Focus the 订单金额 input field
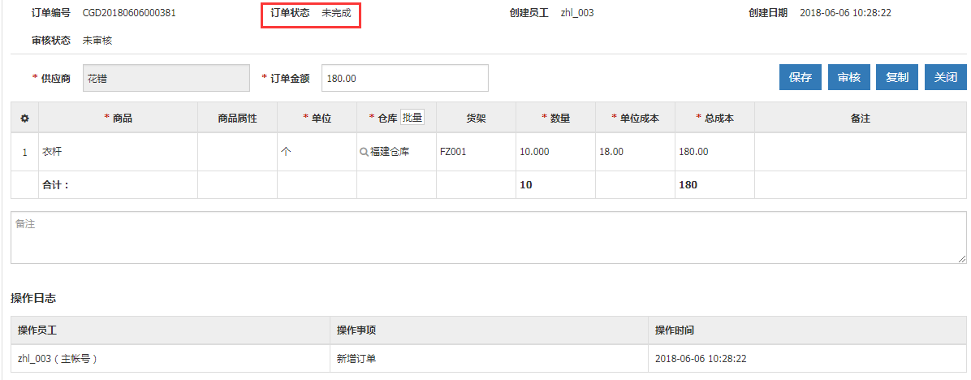The image size is (971, 380). tap(404, 78)
